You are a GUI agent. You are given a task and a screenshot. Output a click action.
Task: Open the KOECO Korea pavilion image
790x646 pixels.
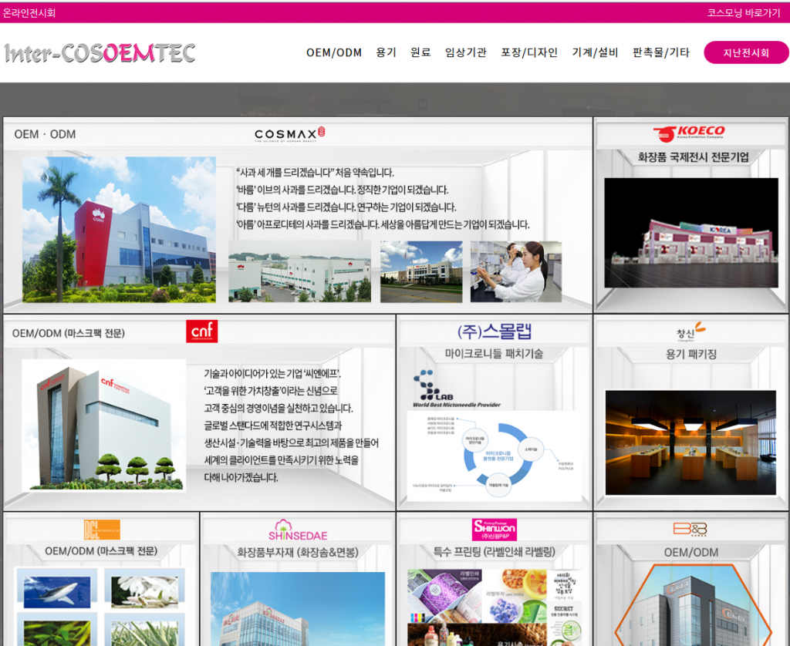691,233
